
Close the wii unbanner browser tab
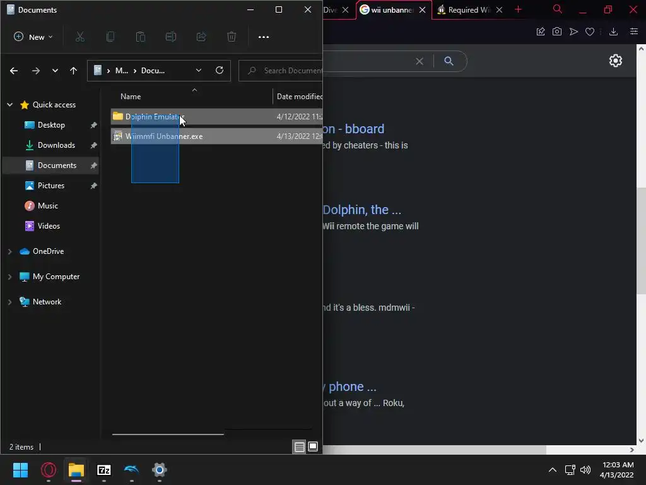422,10
